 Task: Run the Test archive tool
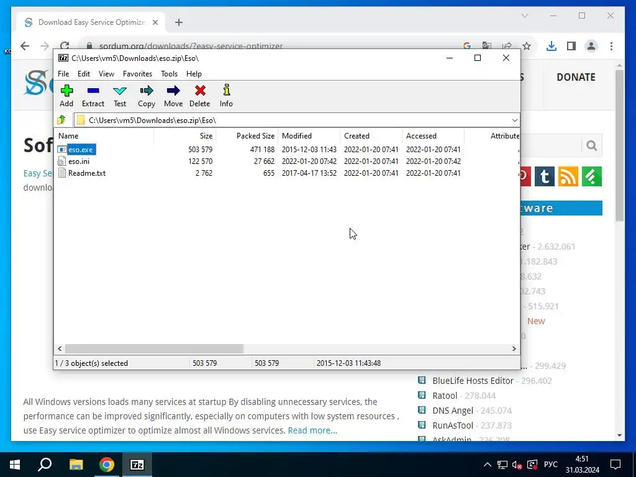coord(120,91)
